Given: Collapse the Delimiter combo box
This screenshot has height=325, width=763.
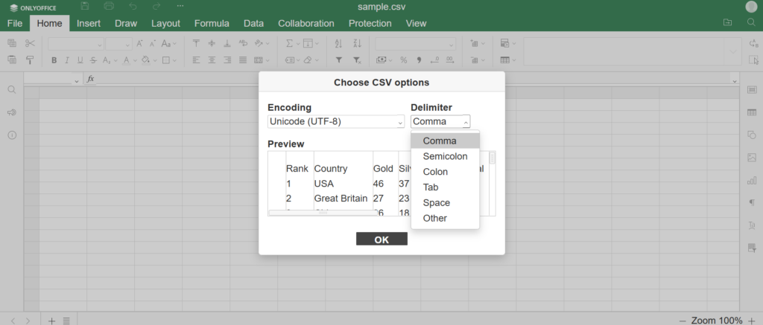Looking at the screenshot, I should (440, 122).
